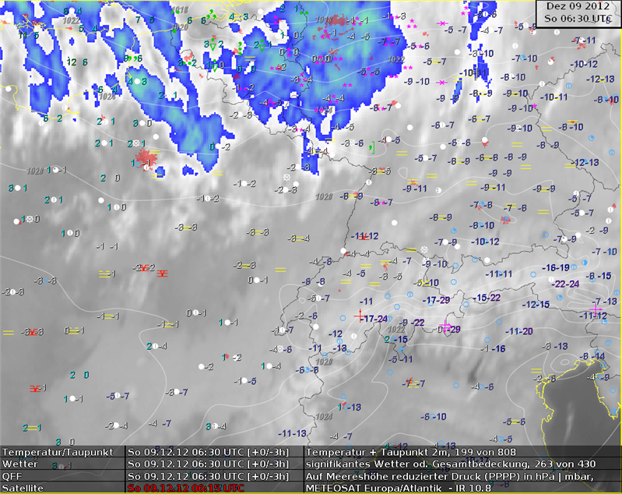Select the red fog symbol beside -8 -8
This screenshot has width=622, height=494.
[x=33, y=333]
